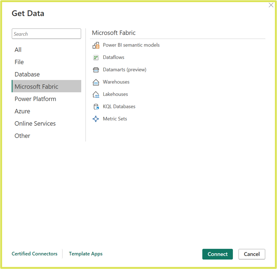Open the Power Platform category

point(47,99)
